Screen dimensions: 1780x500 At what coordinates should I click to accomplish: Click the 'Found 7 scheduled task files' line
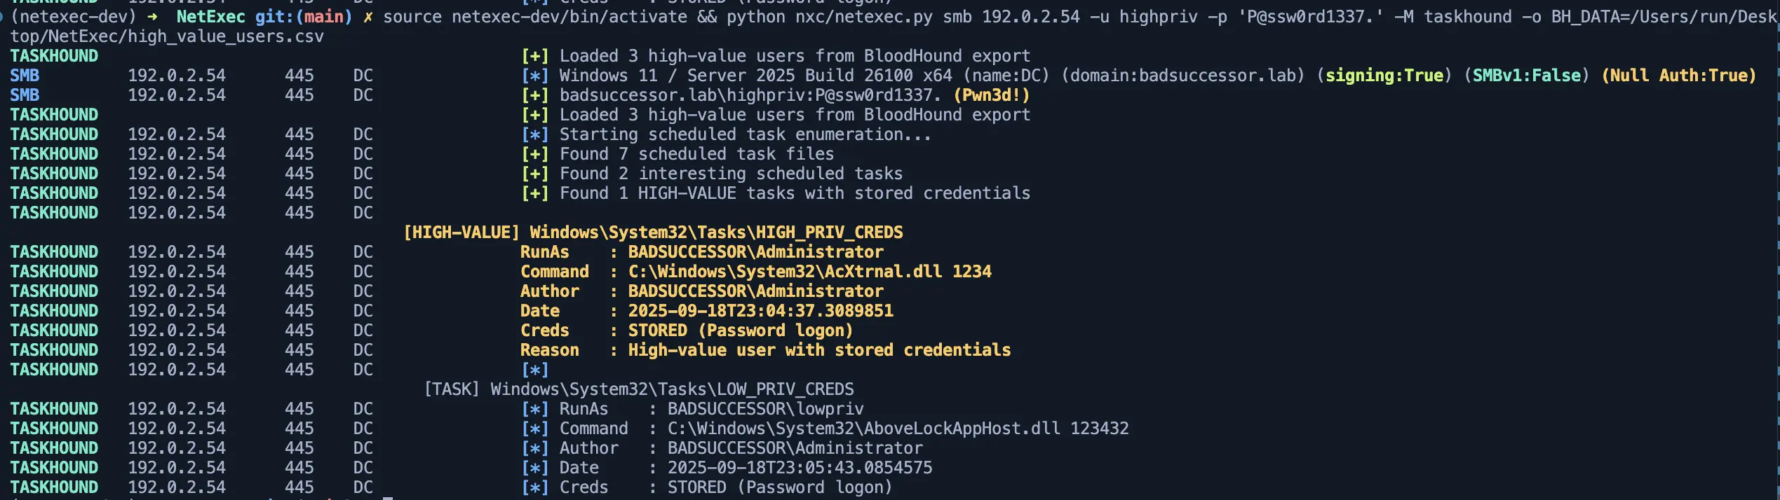point(696,153)
